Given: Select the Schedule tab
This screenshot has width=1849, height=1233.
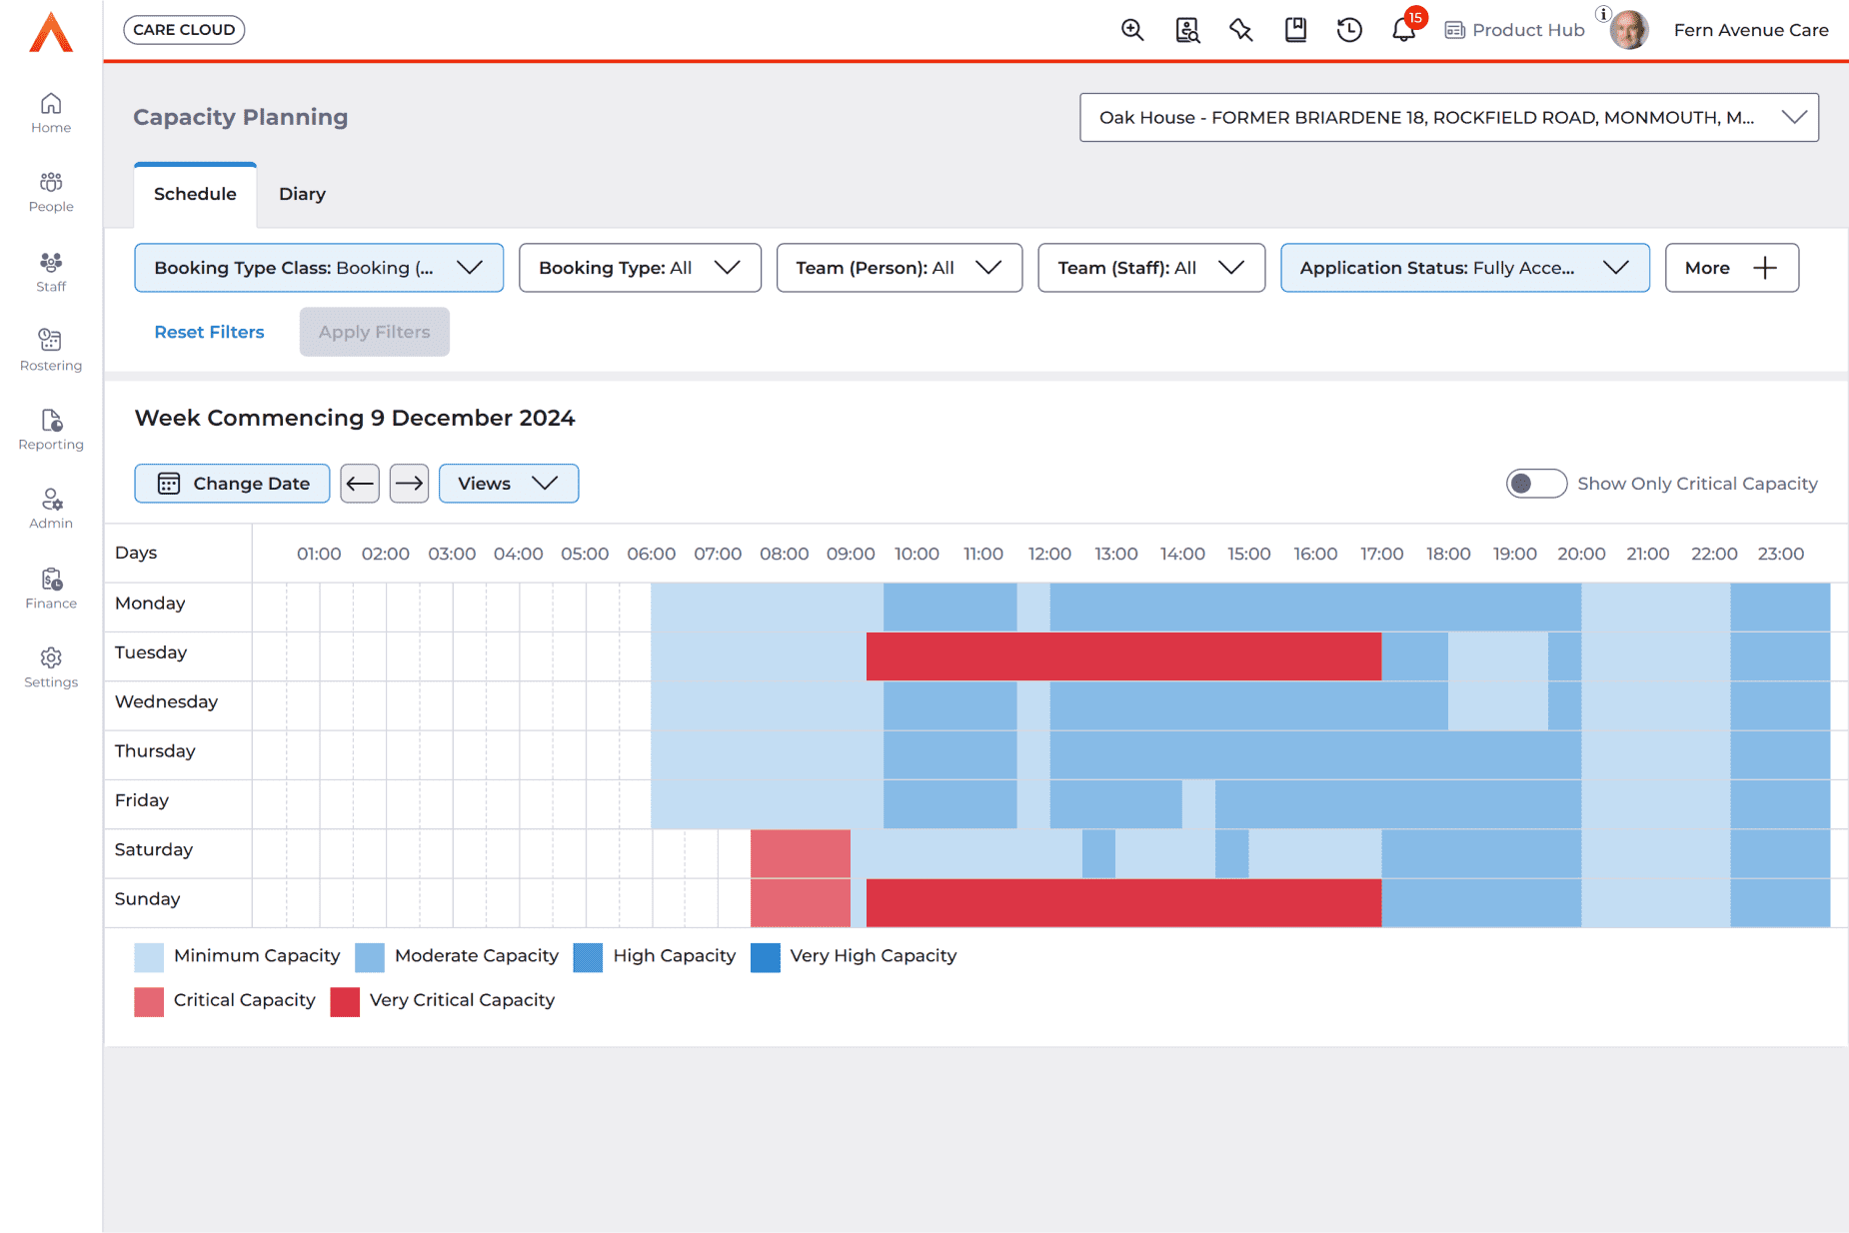Looking at the screenshot, I should coord(195,194).
